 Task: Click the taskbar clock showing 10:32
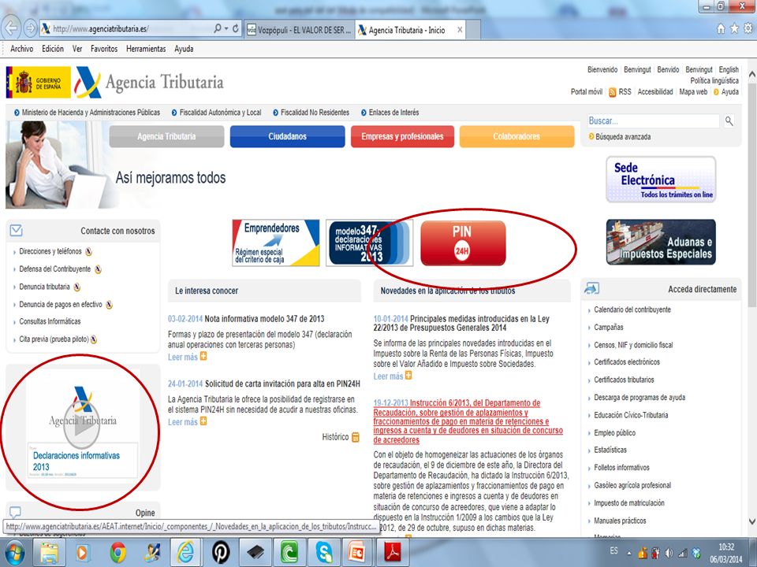coord(726,547)
